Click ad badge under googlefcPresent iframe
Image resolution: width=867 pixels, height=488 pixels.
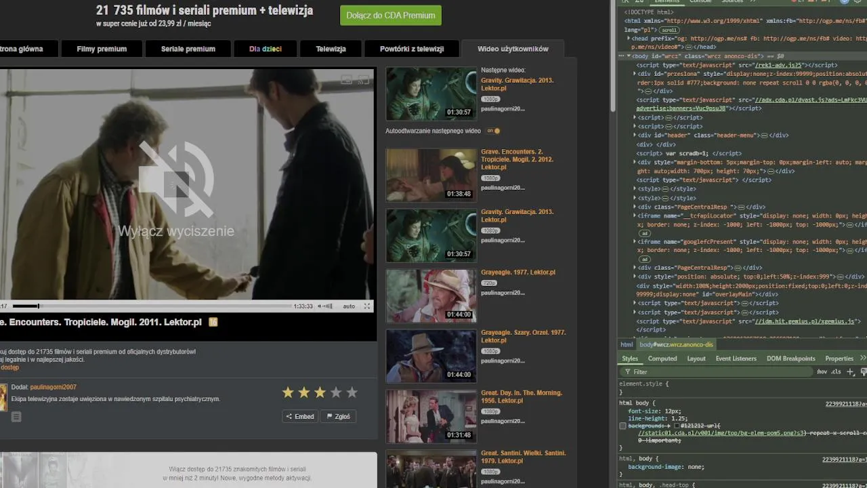point(645,259)
